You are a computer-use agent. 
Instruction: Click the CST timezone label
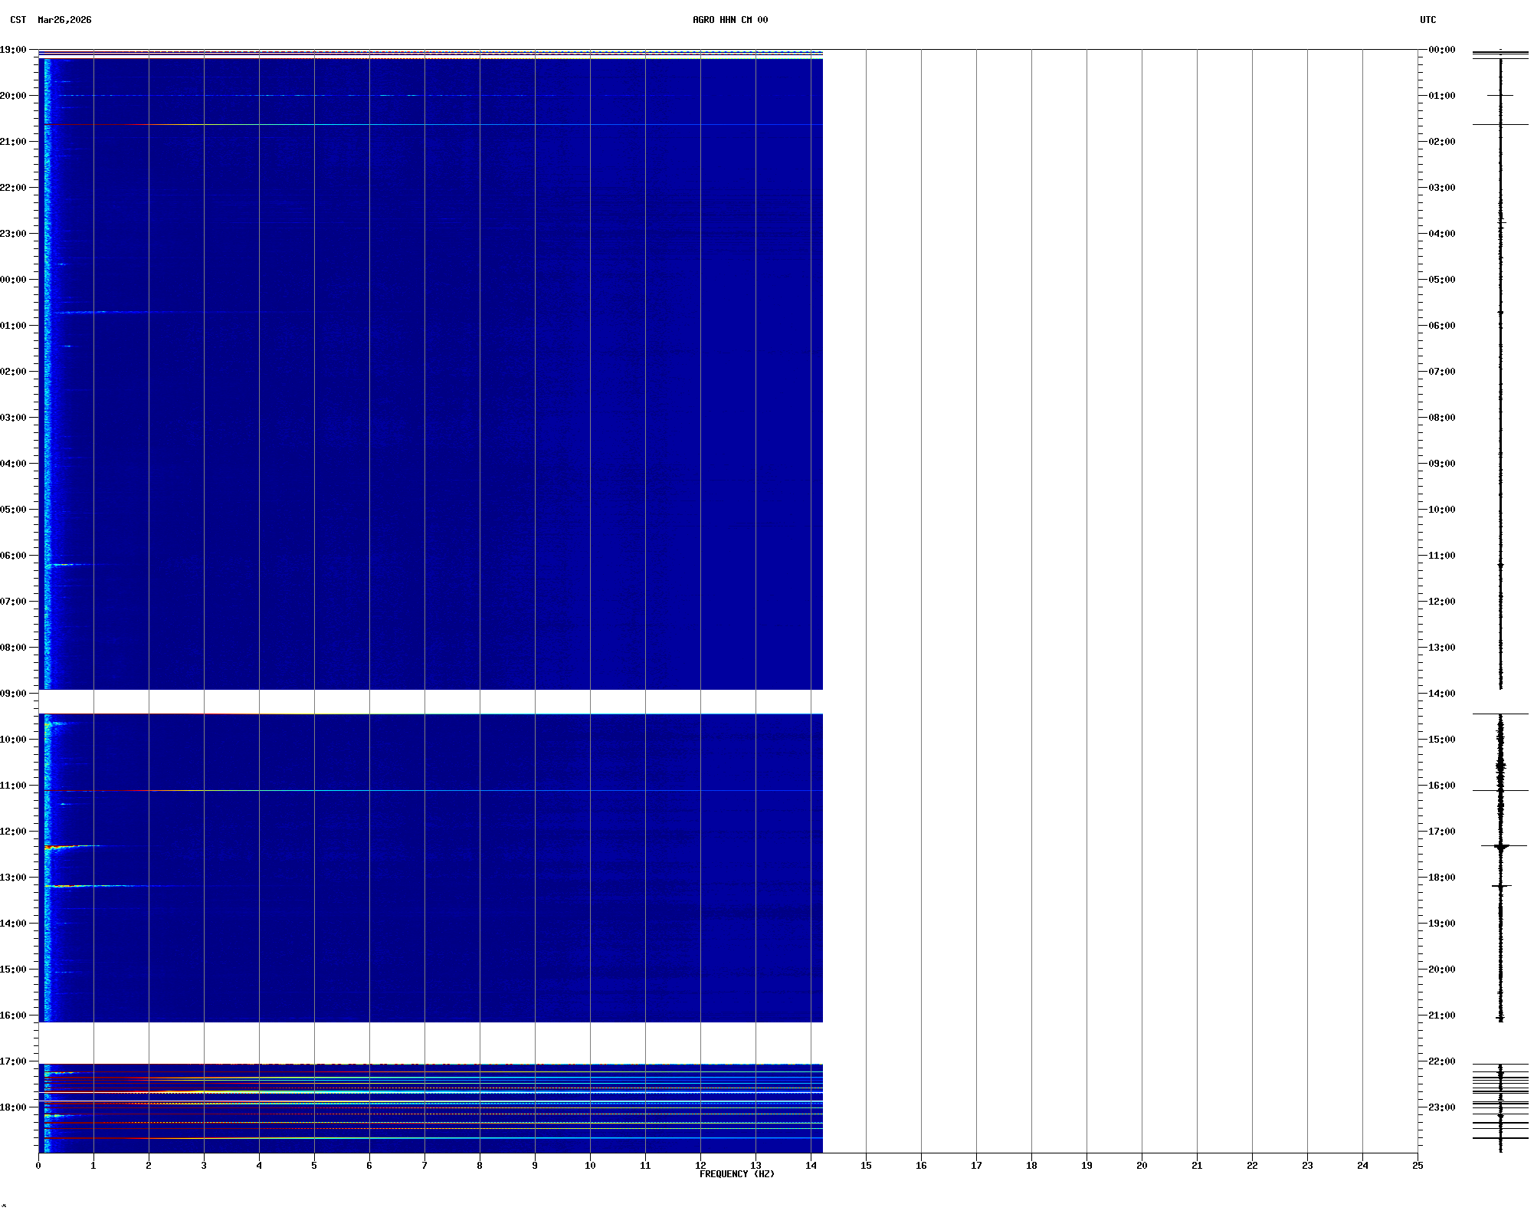point(18,20)
